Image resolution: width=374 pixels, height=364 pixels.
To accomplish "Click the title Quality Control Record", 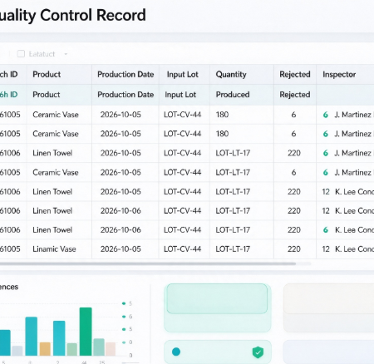I will point(73,15).
